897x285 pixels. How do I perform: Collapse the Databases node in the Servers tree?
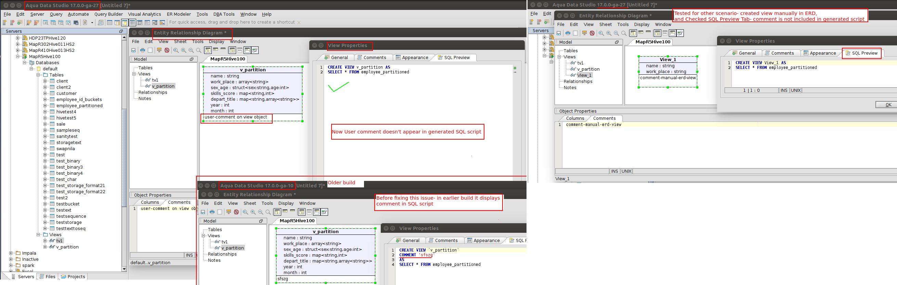pos(24,62)
